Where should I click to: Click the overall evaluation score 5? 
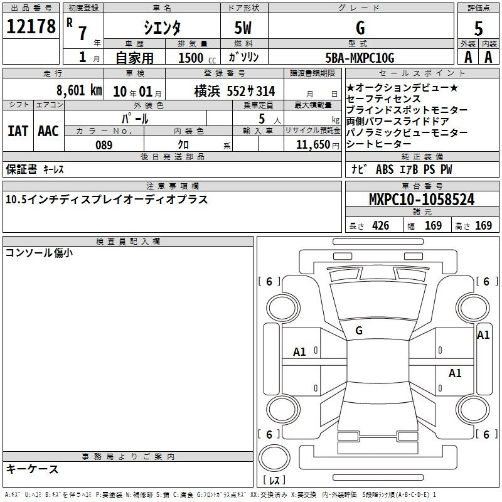[x=478, y=28]
